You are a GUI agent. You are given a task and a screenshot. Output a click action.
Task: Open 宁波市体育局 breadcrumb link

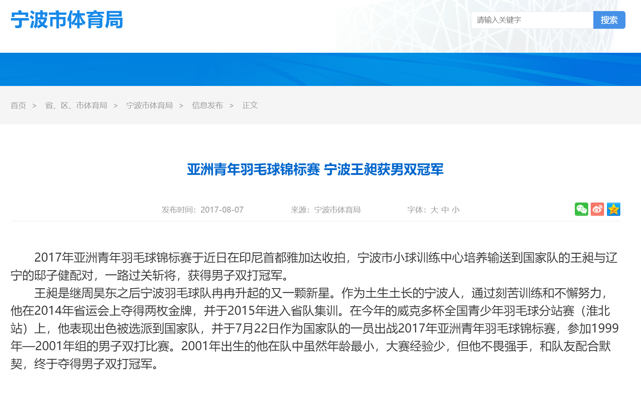(x=149, y=106)
